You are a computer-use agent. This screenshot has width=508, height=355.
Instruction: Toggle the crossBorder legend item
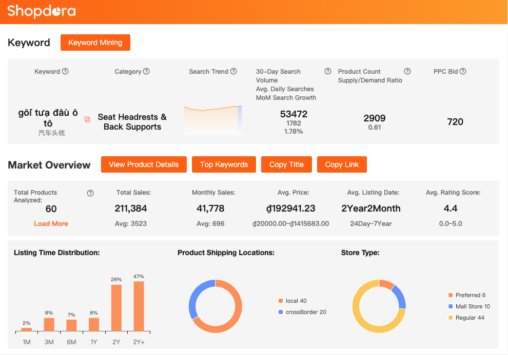tap(302, 312)
